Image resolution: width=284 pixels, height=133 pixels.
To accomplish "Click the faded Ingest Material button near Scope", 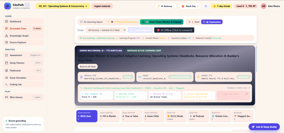I will pyautogui.click(x=140, y=30).
